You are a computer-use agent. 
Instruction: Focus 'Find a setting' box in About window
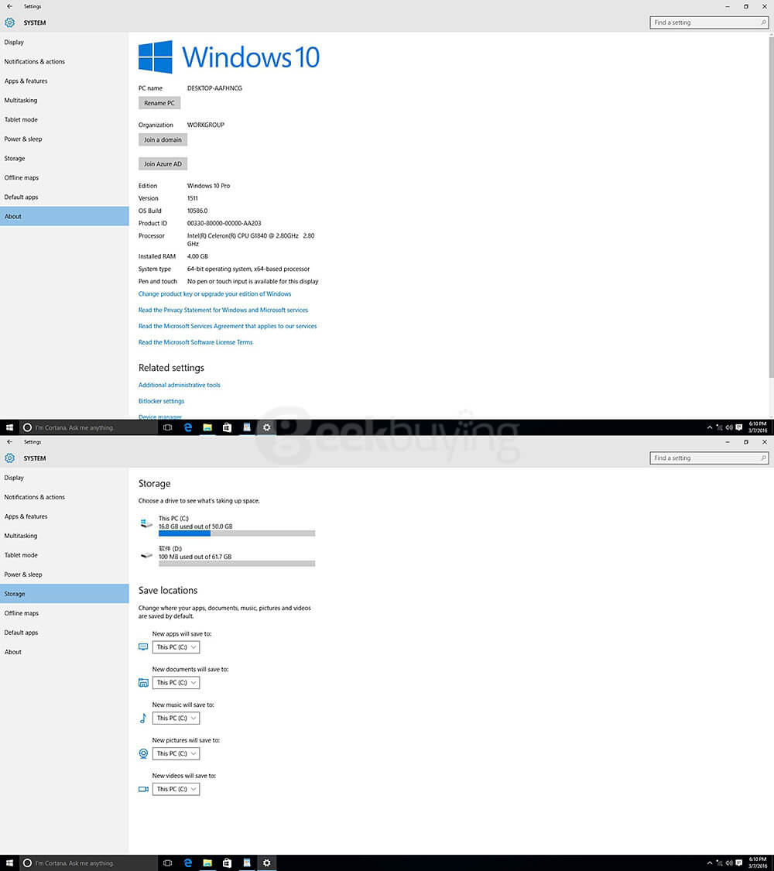(x=709, y=22)
